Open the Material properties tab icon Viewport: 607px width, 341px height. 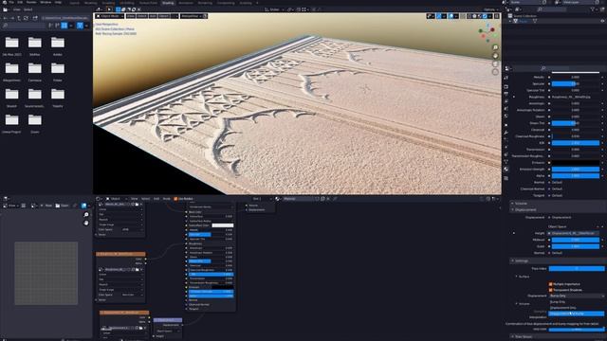(506, 169)
